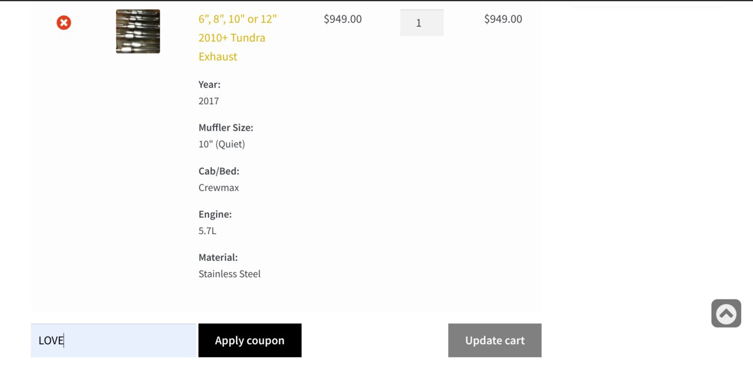The height and width of the screenshot is (369, 753).
Task: Click the Muffler Size: label
Action: tap(225, 127)
